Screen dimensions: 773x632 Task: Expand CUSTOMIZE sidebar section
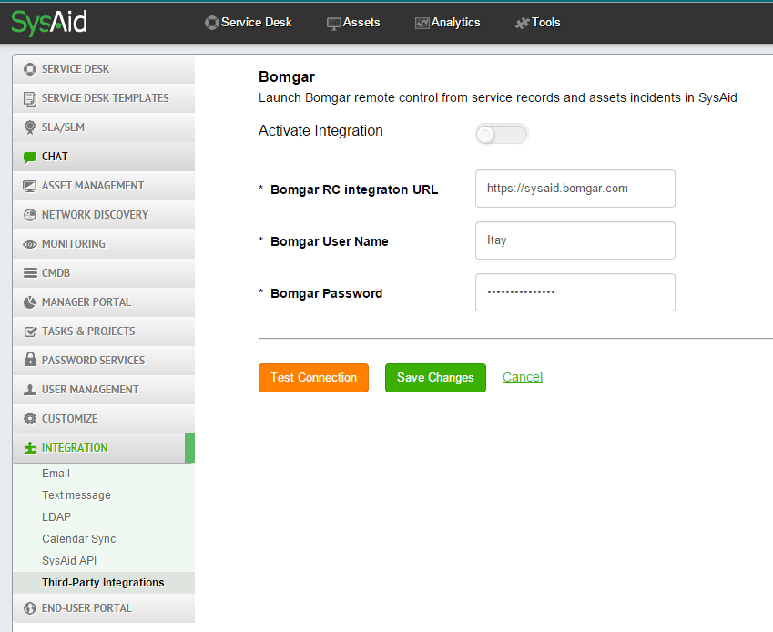click(104, 418)
